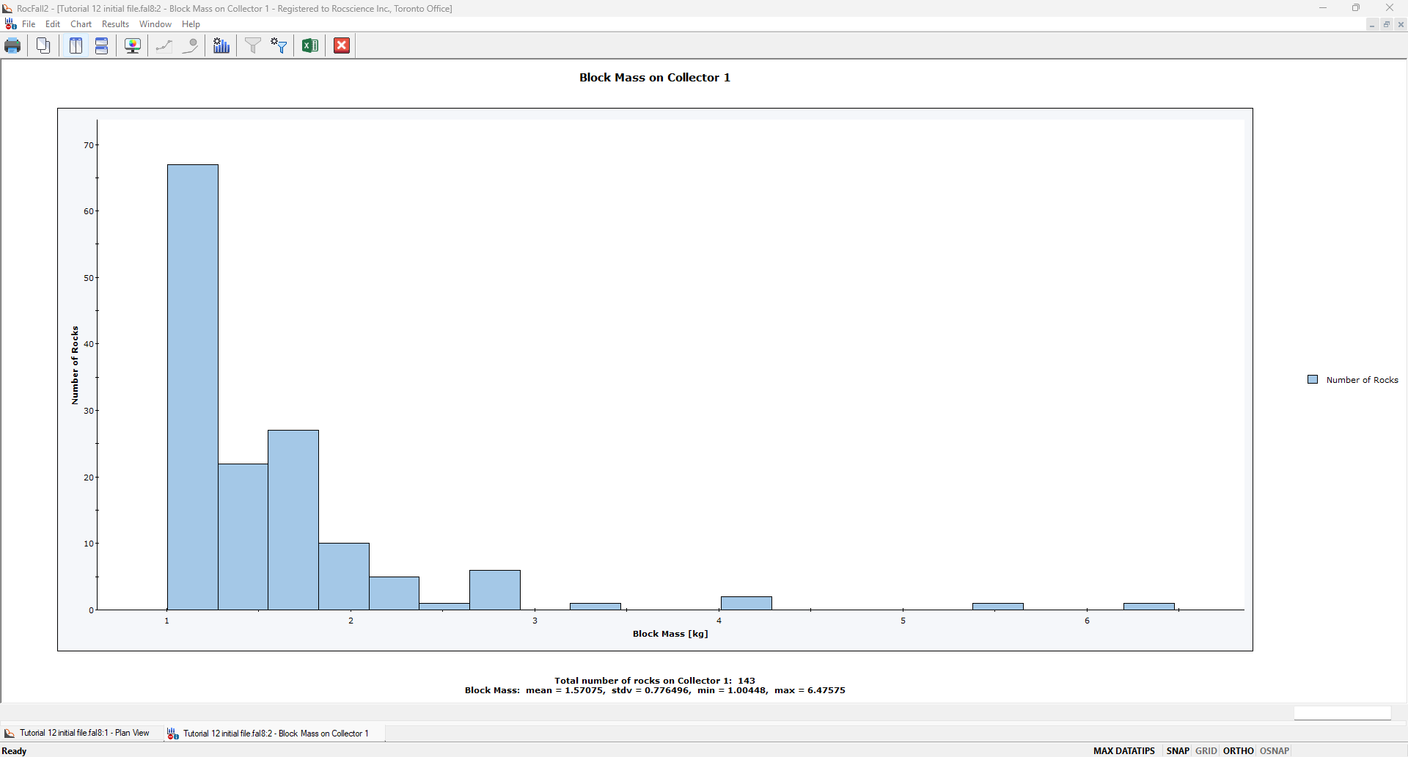
Task: Open the File menu
Action: [29, 24]
